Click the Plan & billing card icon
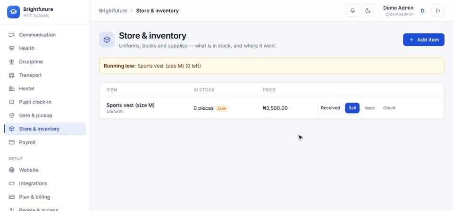This screenshot has height=211, width=453. pos(11,197)
